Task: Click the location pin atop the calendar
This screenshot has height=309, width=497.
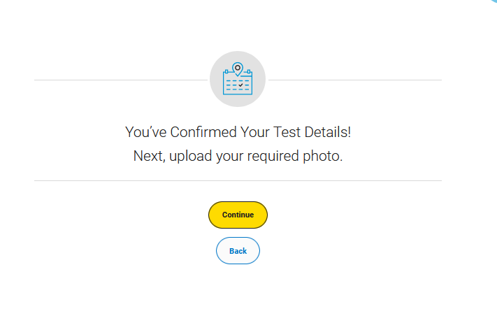Action: 238,69
